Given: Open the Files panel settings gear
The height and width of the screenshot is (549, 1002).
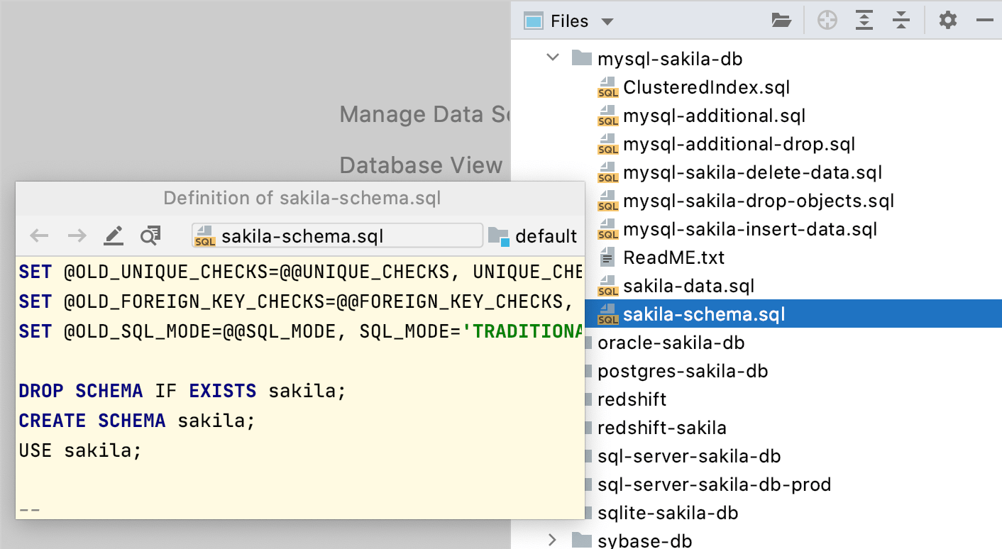Looking at the screenshot, I should [947, 20].
